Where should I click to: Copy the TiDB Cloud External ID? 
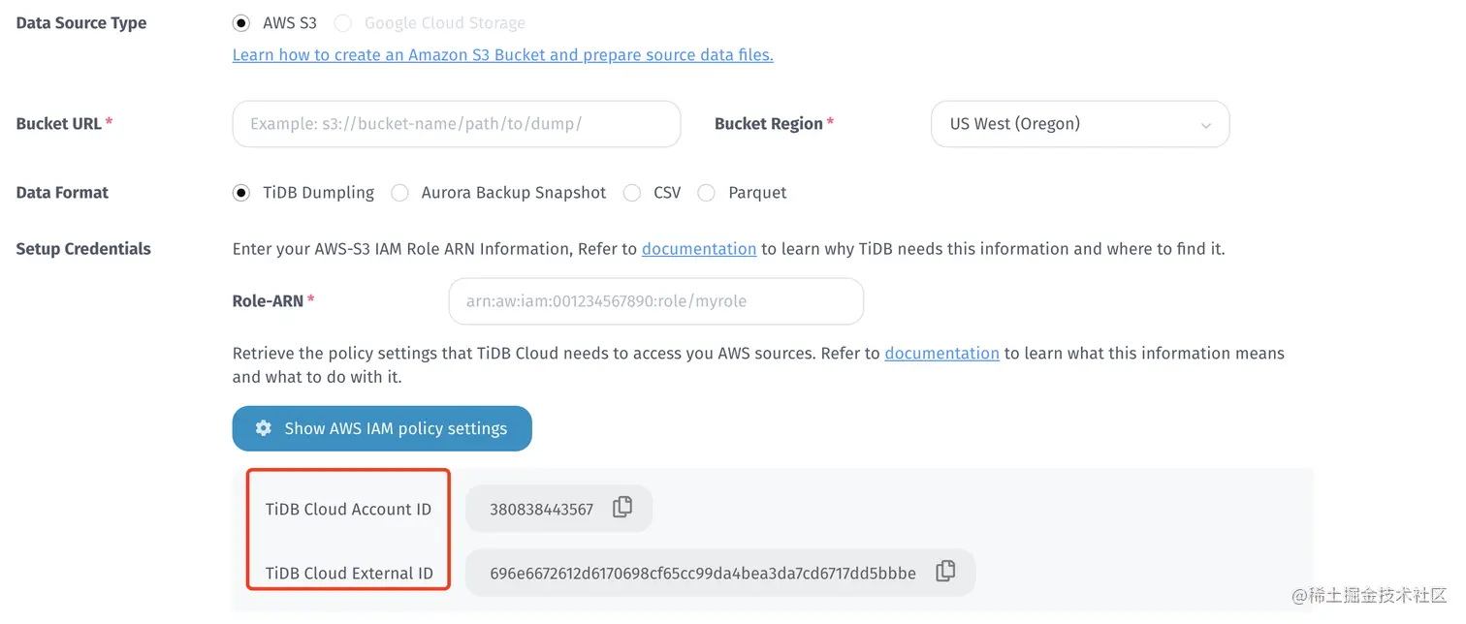(945, 572)
